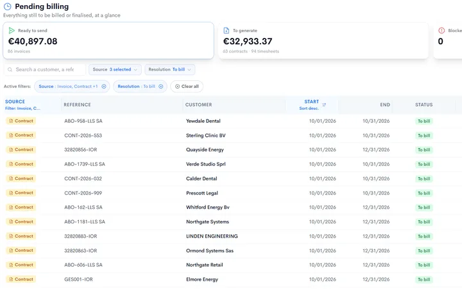Click Contract badge for Sterling Clinic BV
462x289 pixels.
click(x=21, y=136)
